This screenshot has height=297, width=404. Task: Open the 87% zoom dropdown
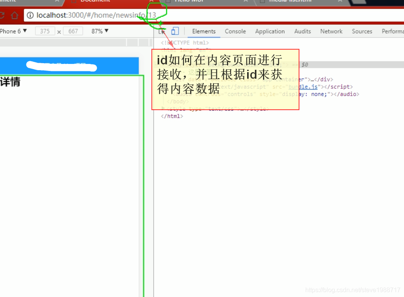[100, 31]
